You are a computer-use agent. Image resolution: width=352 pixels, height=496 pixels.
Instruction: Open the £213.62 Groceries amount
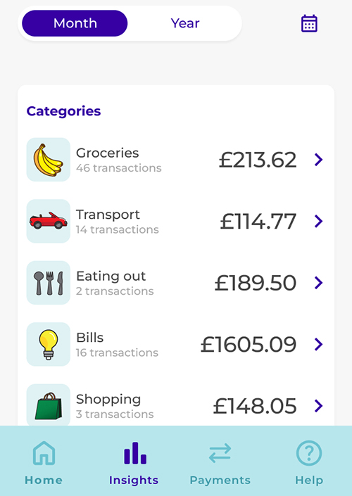tap(258, 160)
